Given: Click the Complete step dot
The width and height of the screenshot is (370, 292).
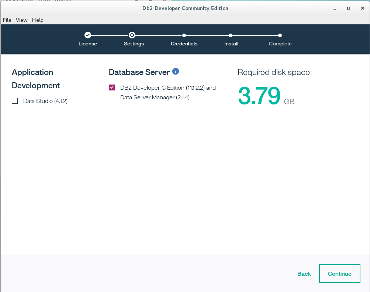Looking at the screenshot, I should 280,35.
